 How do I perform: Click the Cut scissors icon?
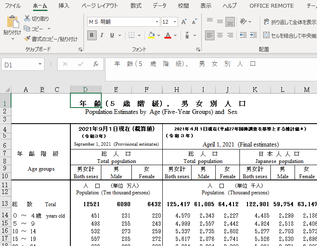27,18
